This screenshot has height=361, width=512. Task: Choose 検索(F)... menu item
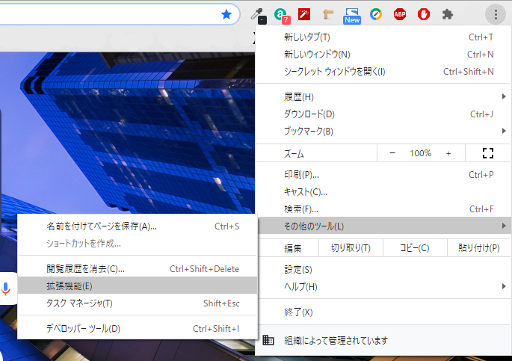pos(383,209)
